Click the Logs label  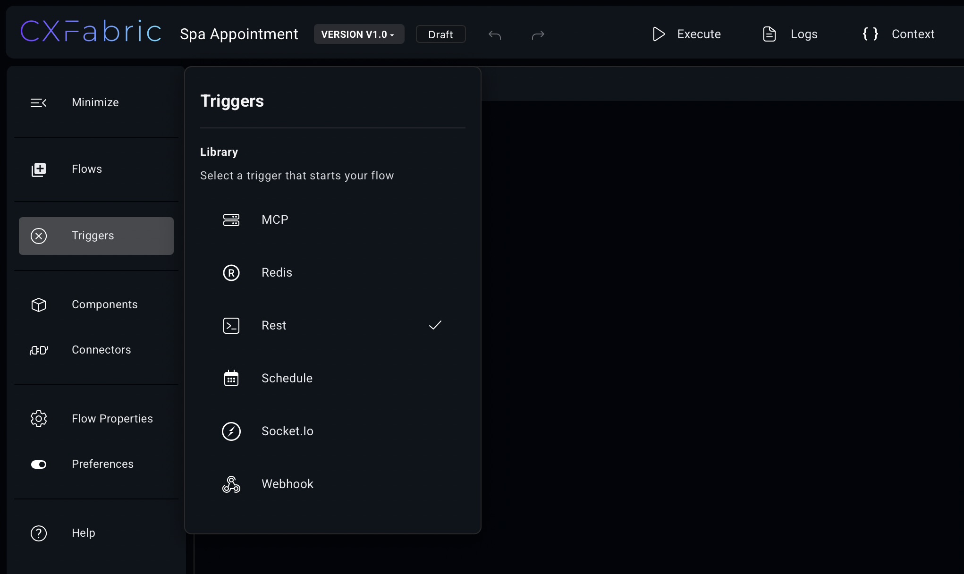[x=804, y=34]
